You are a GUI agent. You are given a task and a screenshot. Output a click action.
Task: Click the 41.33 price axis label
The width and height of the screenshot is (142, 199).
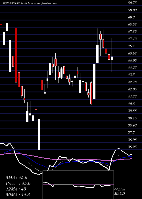(132, 97)
